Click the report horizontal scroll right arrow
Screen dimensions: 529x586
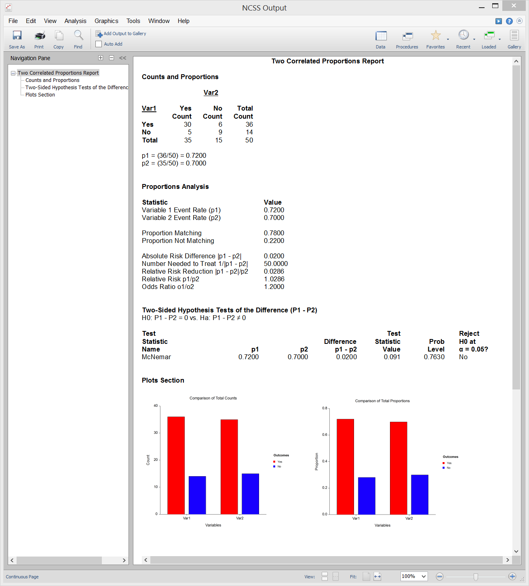pyautogui.click(x=508, y=560)
